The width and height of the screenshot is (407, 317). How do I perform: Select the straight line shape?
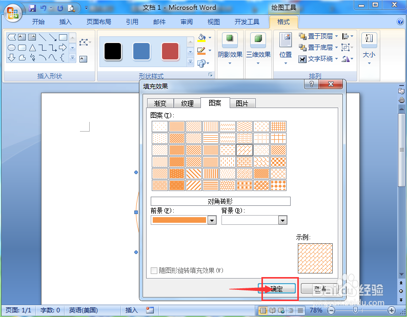(x=43, y=37)
